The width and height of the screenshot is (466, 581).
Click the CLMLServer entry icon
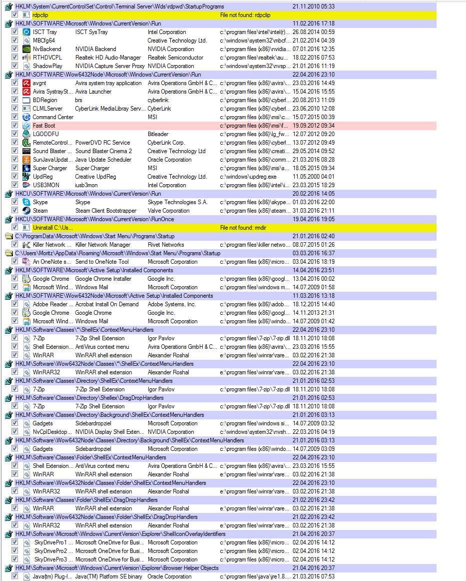click(26, 109)
